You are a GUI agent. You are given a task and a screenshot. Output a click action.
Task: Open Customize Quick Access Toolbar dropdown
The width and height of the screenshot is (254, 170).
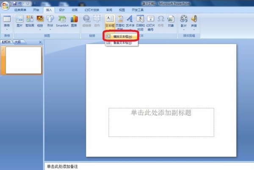coord(35,3)
